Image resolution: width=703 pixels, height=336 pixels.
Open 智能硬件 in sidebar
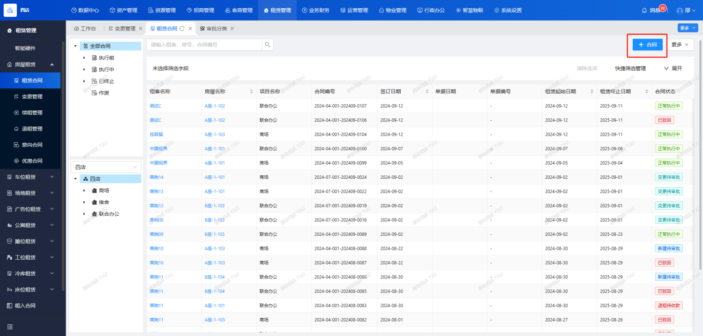[x=25, y=48]
